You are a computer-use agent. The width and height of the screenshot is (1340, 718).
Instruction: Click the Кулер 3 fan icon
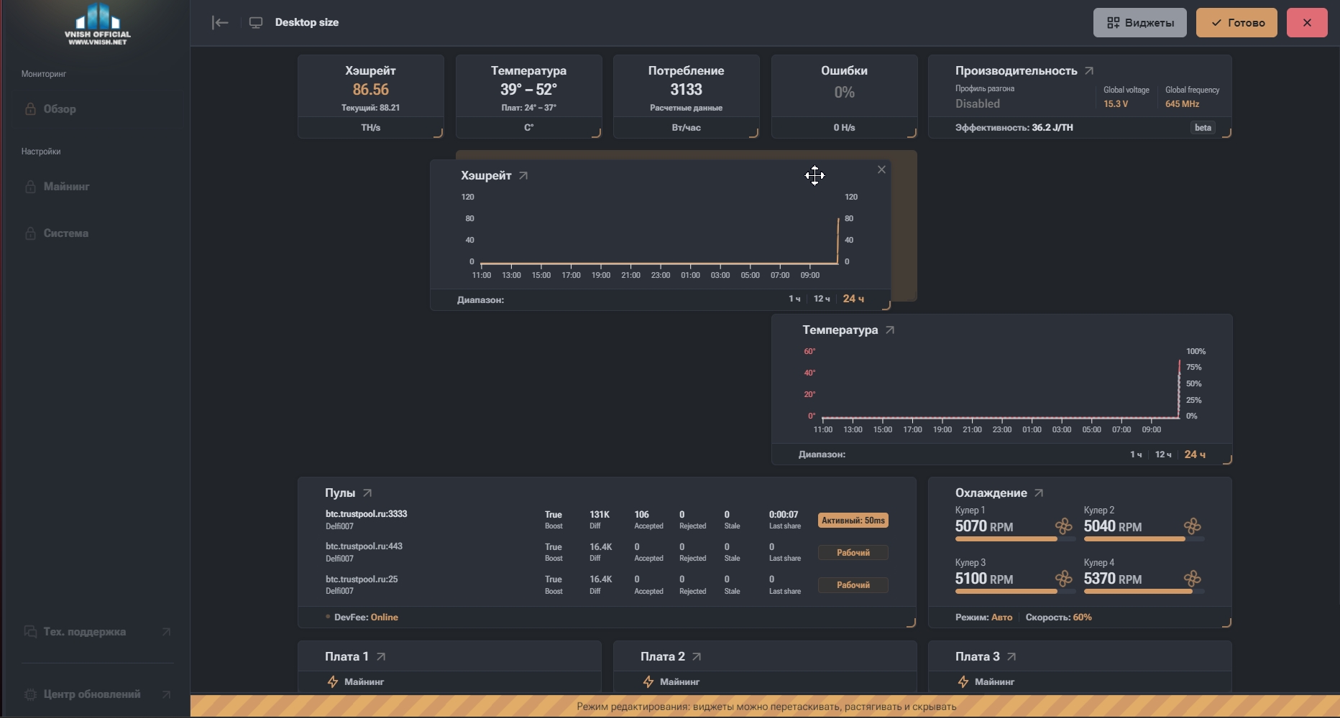tap(1064, 579)
